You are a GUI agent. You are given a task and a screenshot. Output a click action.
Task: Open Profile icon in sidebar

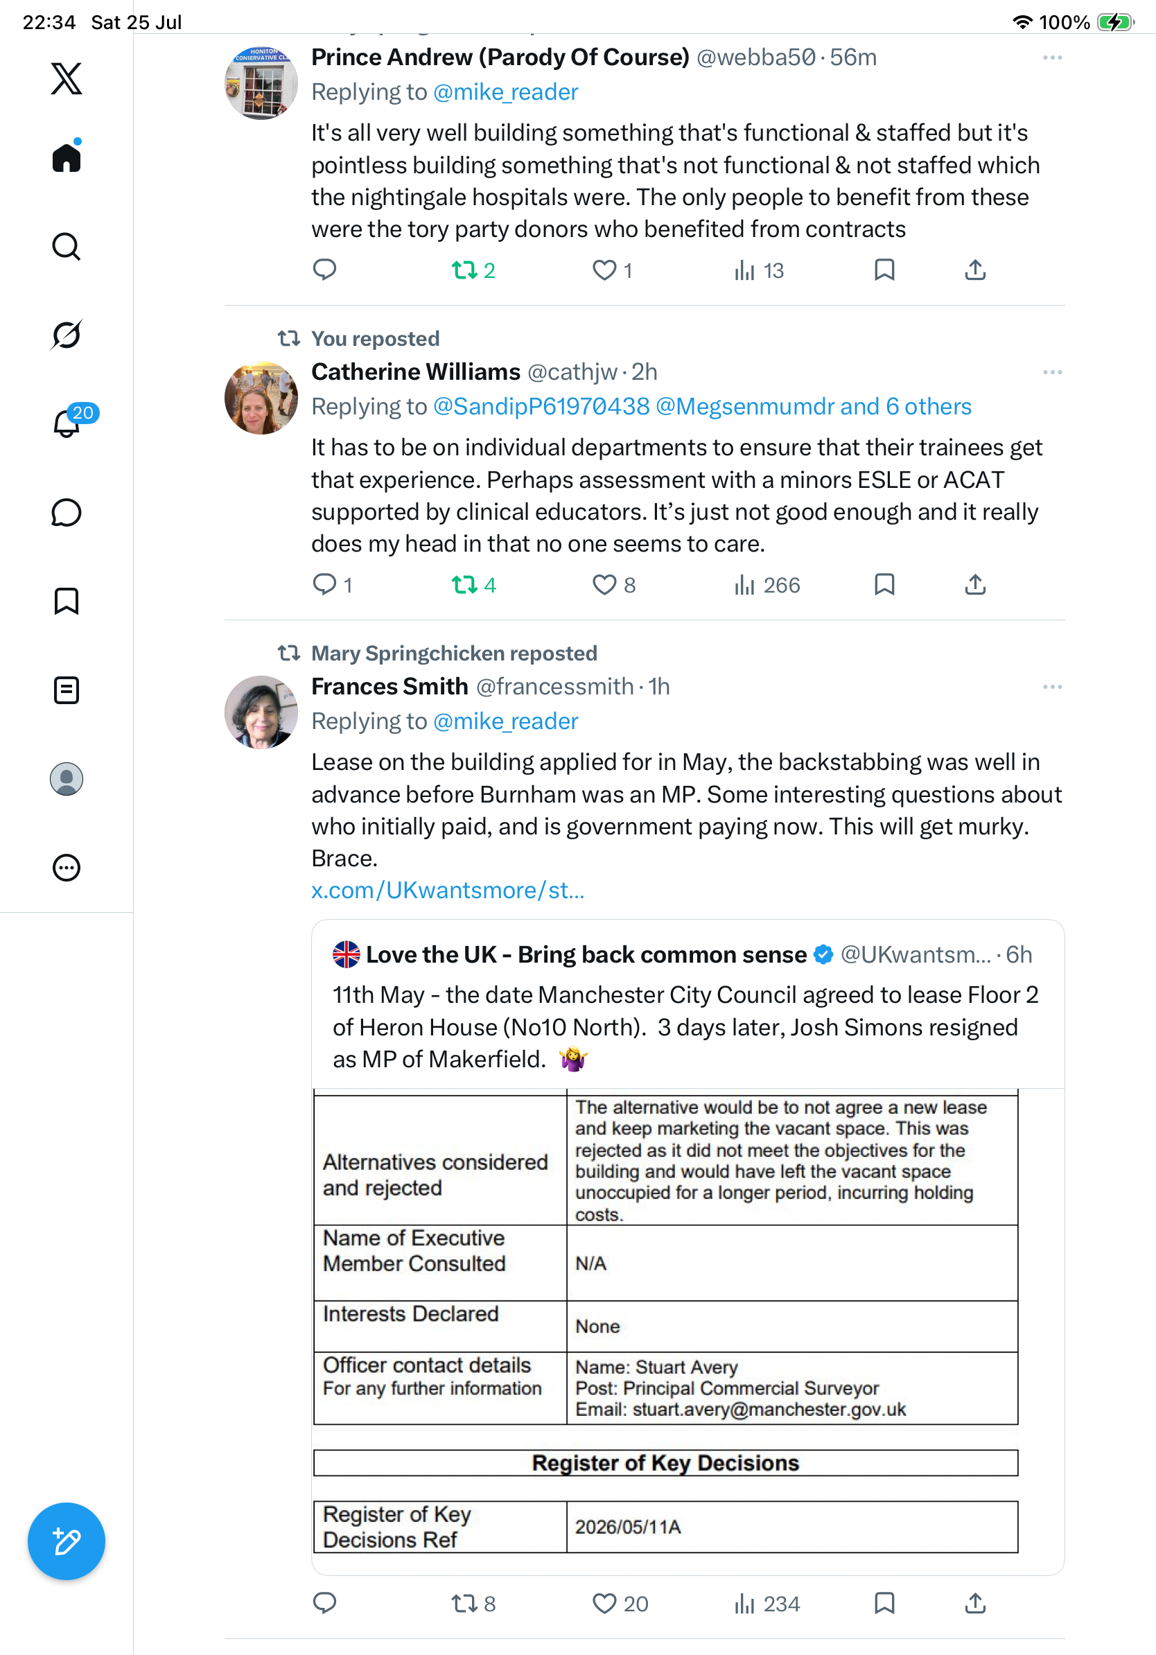pyautogui.click(x=67, y=778)
